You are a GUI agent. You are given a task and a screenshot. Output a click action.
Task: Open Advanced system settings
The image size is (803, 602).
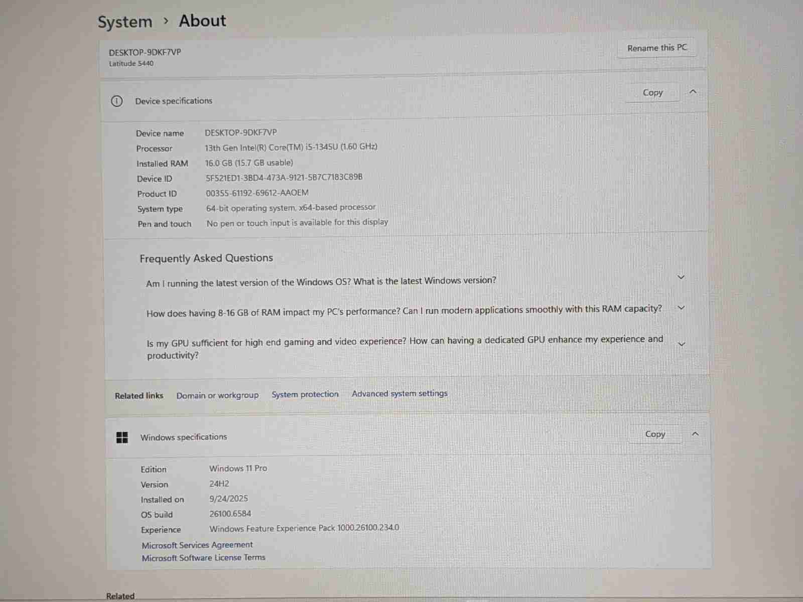[399, 394]
